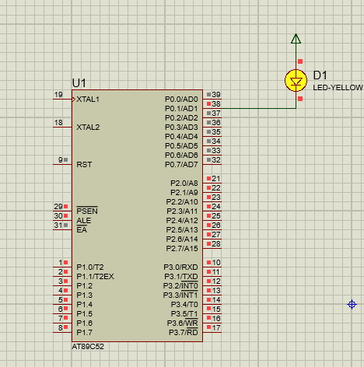Click the P1.6 pin label
The width and height of the screenshot is (364, 367).
85,323
